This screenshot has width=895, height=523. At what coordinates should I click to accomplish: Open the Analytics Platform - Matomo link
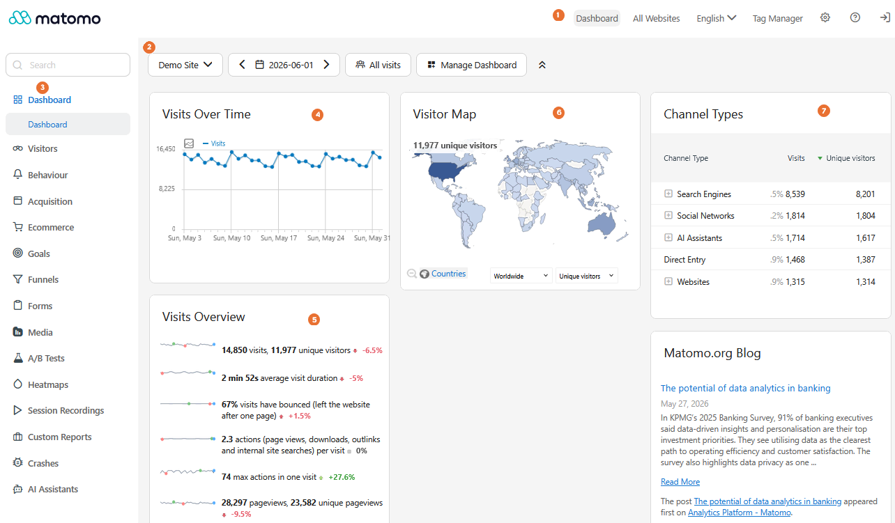click(740, 513)
